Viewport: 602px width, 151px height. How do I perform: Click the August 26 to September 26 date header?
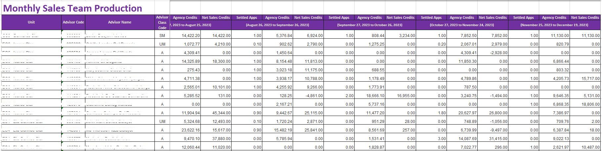[278, 25]
